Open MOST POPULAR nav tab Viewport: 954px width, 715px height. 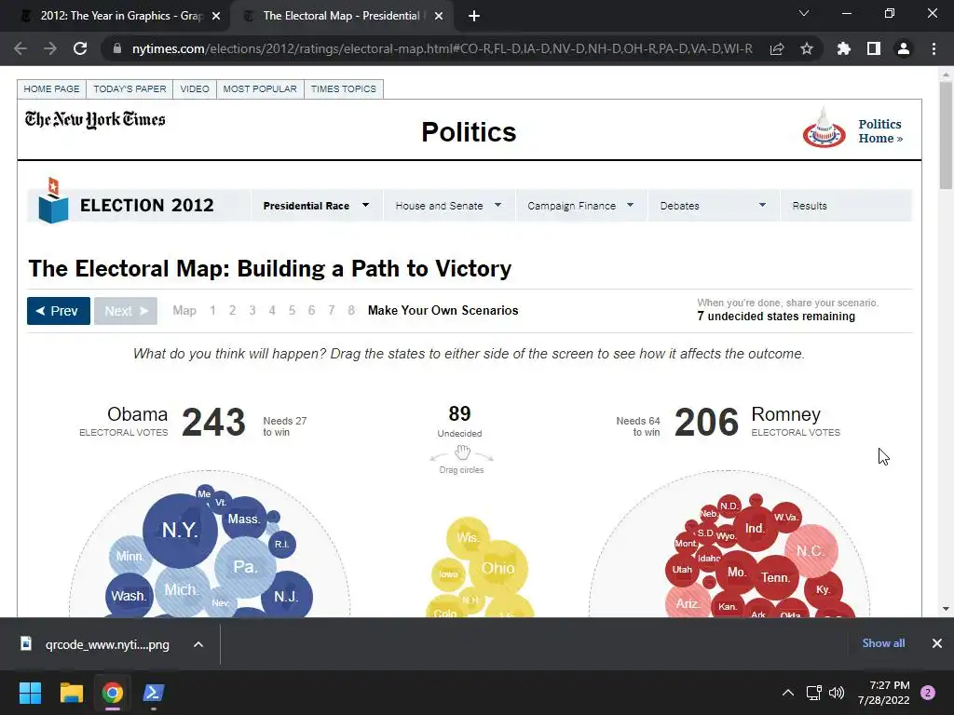(x=260, y=88)
